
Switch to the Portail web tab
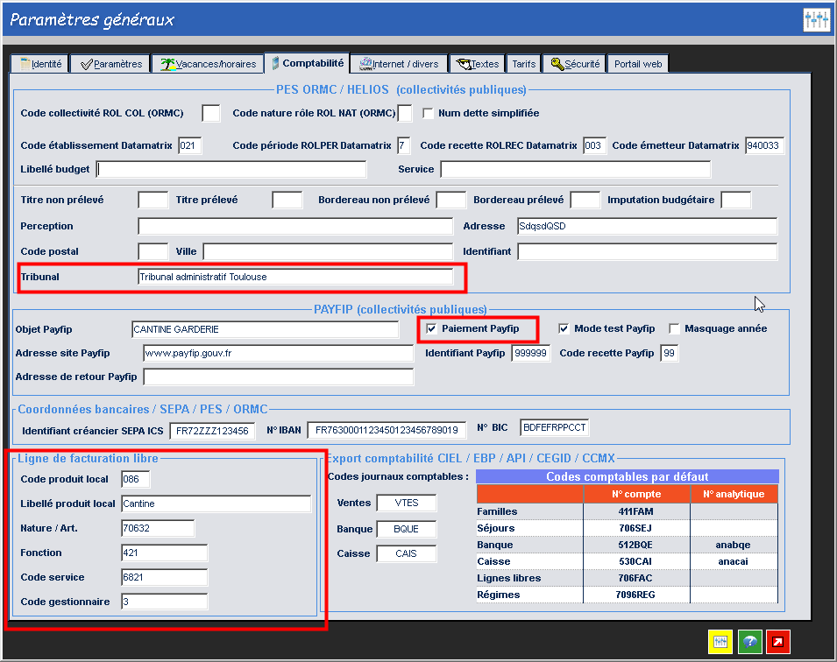(x=638, y=64)
